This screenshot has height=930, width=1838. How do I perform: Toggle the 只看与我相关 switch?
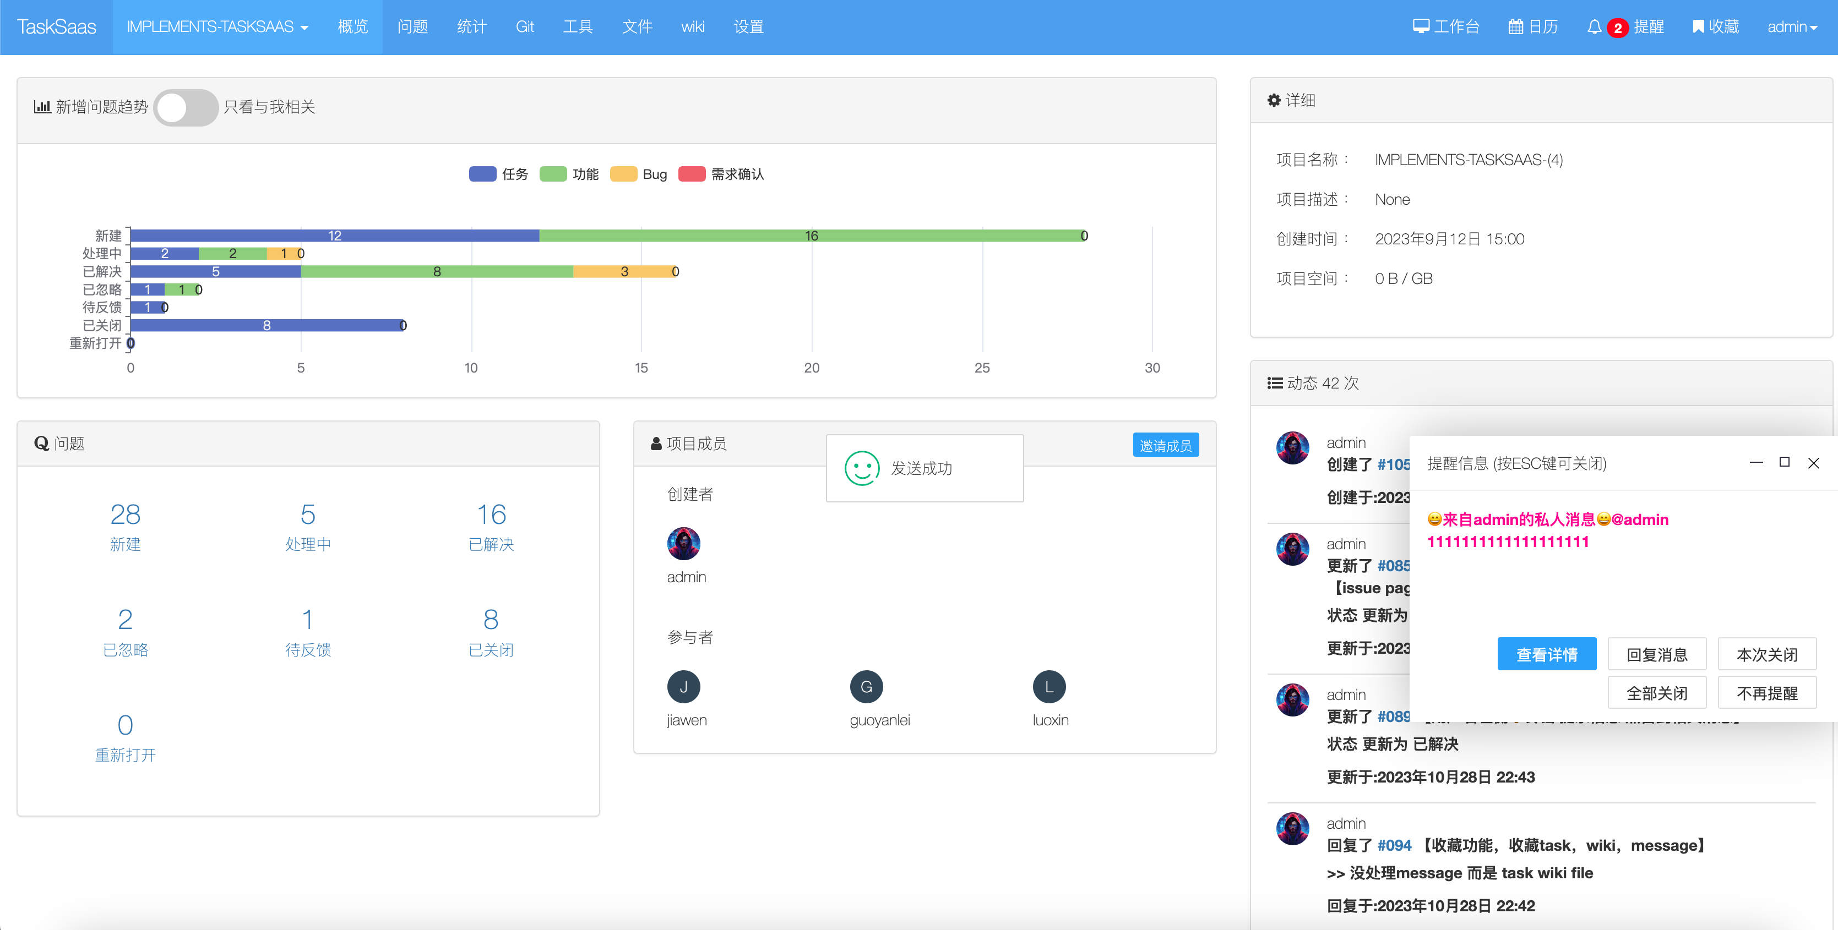(186, 108)
